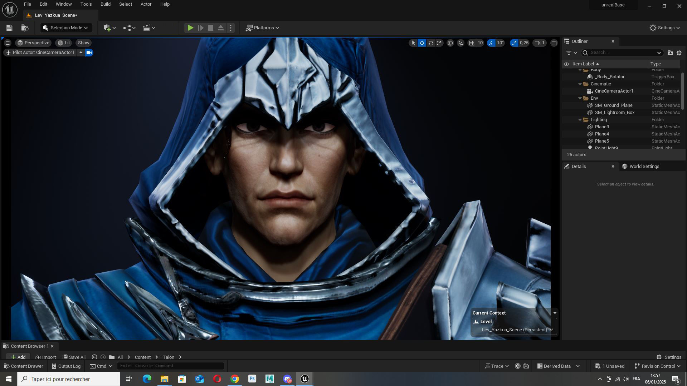687x386 pixels.
Task: Open the Perspective view mode menu
Action: (33, 43)
